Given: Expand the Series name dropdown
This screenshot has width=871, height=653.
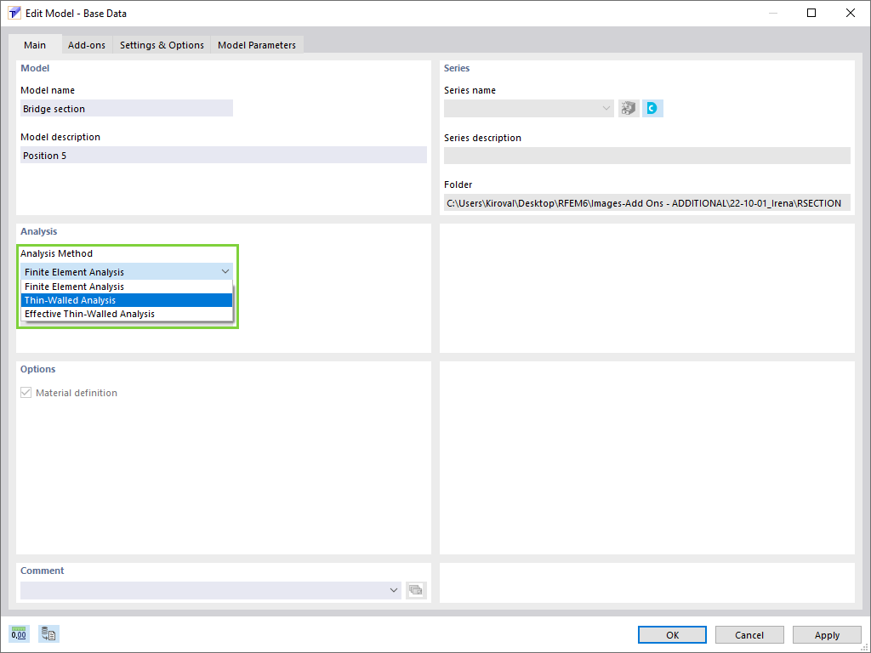Looking at the screenshot, I should pyautogui.click(x=606, y=108).
